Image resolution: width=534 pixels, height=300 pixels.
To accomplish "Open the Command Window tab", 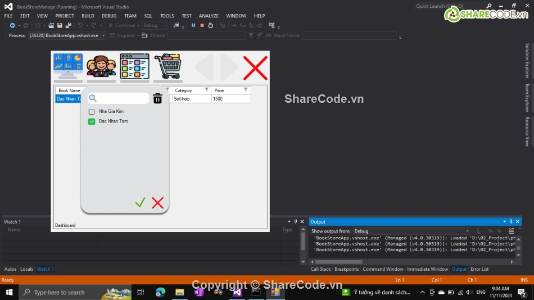I will tap(383, 269).
